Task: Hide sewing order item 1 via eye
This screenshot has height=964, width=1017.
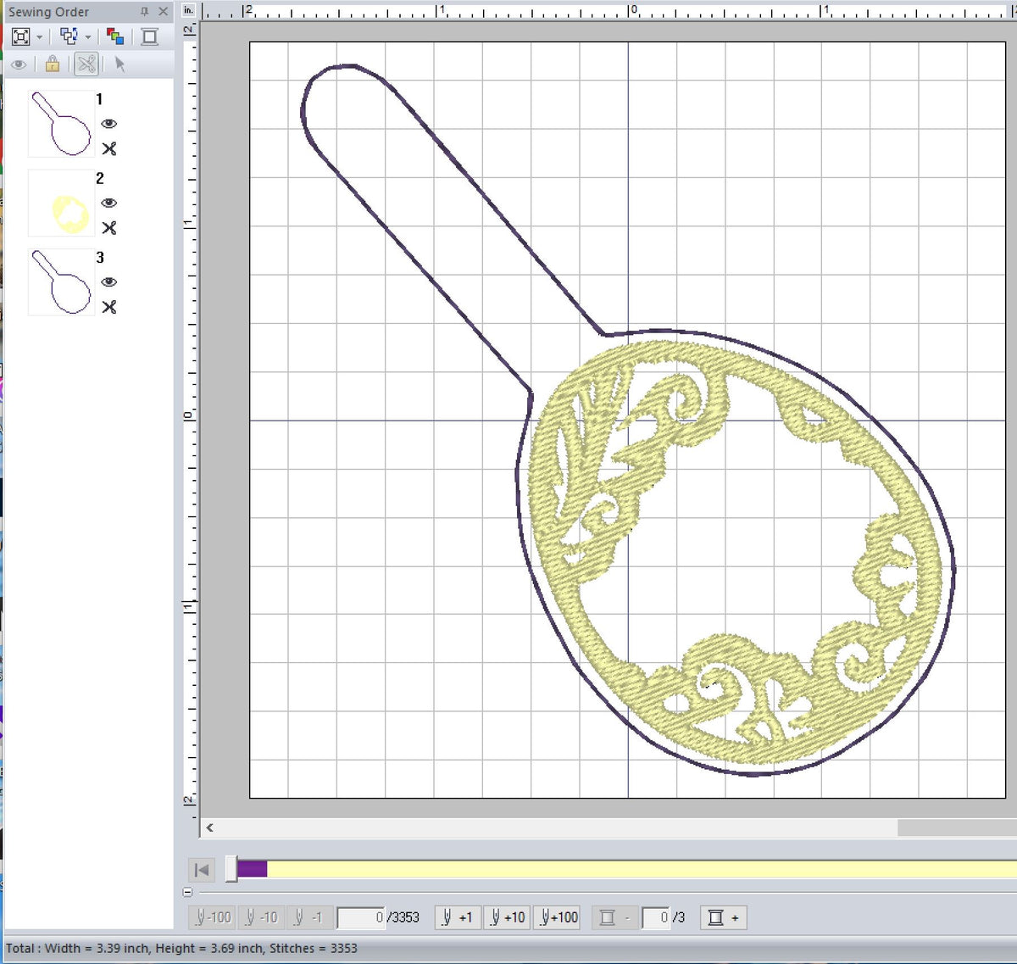Action: [108, 124]
